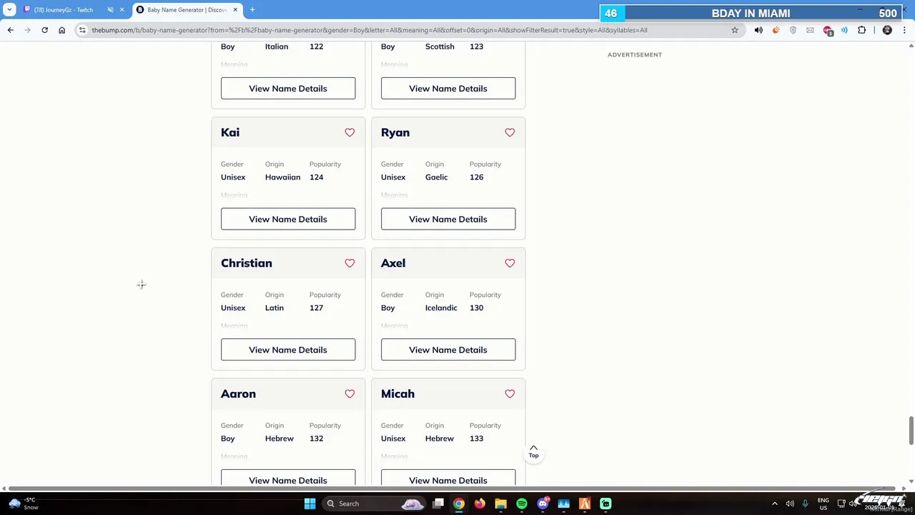Viewport: 915px width, 515px height.
Task: Close the Baby Name Generator tab
Action: 235,10
